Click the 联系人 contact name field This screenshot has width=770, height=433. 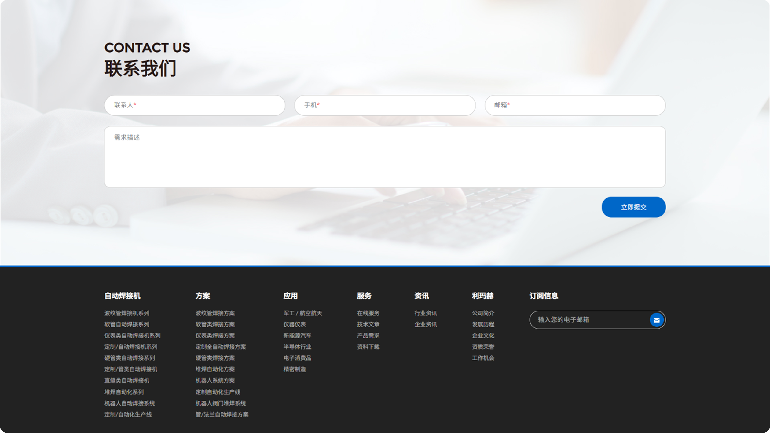(x=194, y=105)
